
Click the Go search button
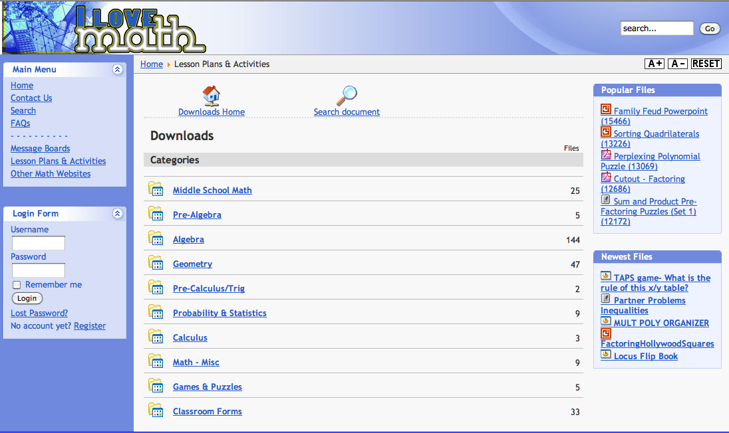[710, 29]
